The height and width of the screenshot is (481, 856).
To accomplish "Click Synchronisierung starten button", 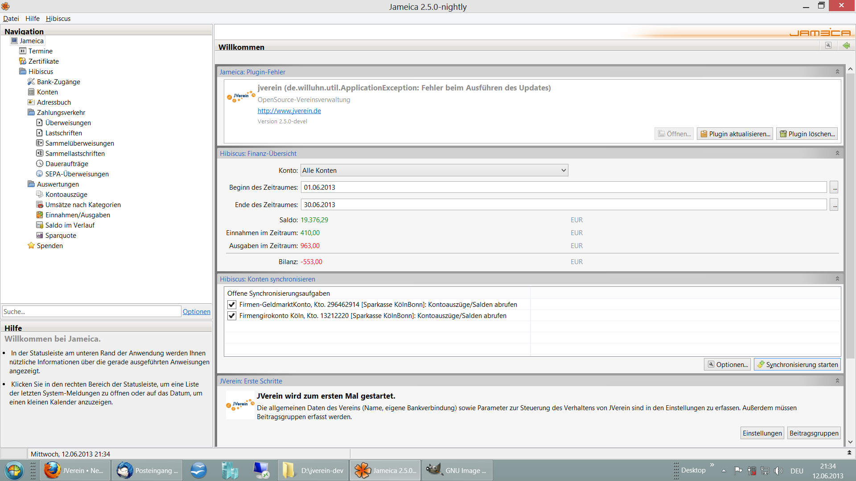I will coord(797,364).
